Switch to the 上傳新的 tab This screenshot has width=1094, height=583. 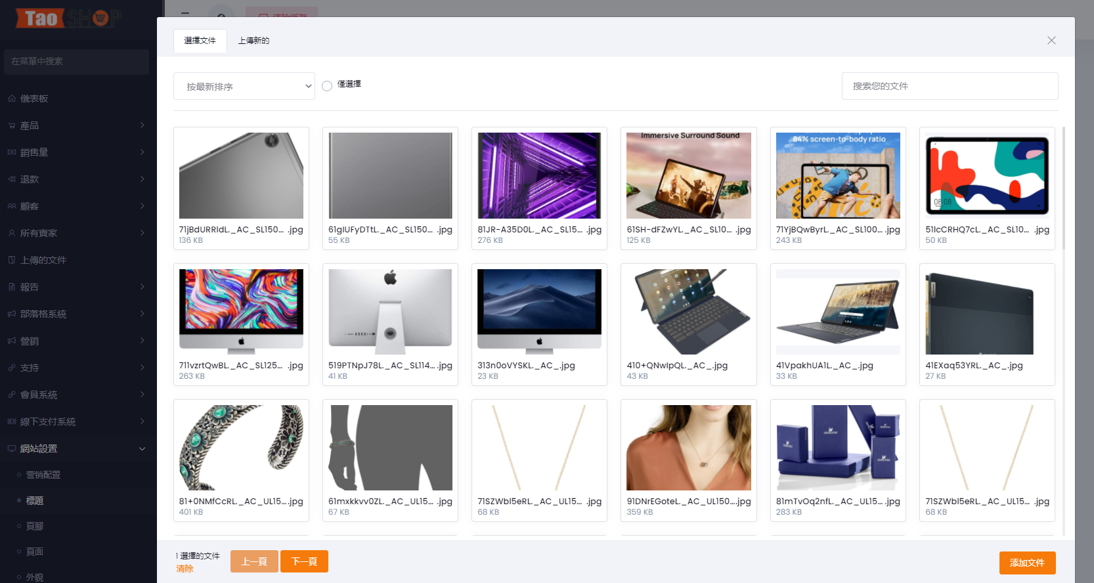pyautogui.click(x=253, y=41)
